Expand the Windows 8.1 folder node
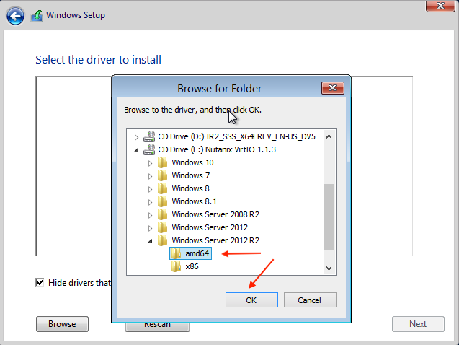 pos(150,202)
